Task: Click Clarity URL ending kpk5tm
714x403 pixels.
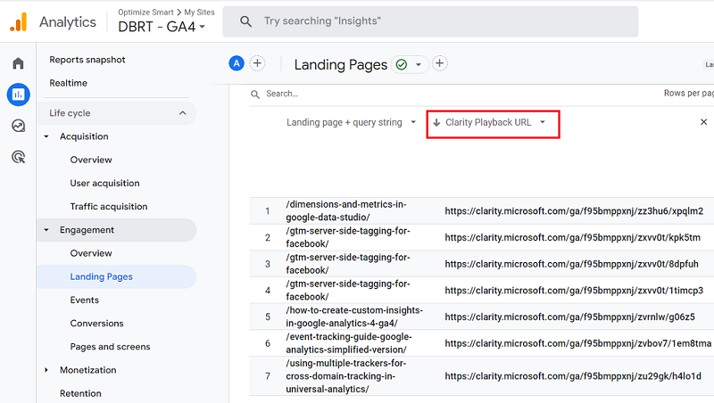Action: (572, 237)
